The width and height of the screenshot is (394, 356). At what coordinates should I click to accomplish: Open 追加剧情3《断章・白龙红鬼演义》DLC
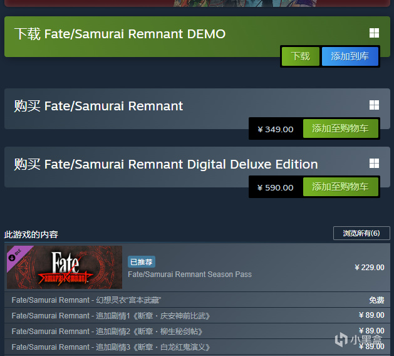[111, 347]
